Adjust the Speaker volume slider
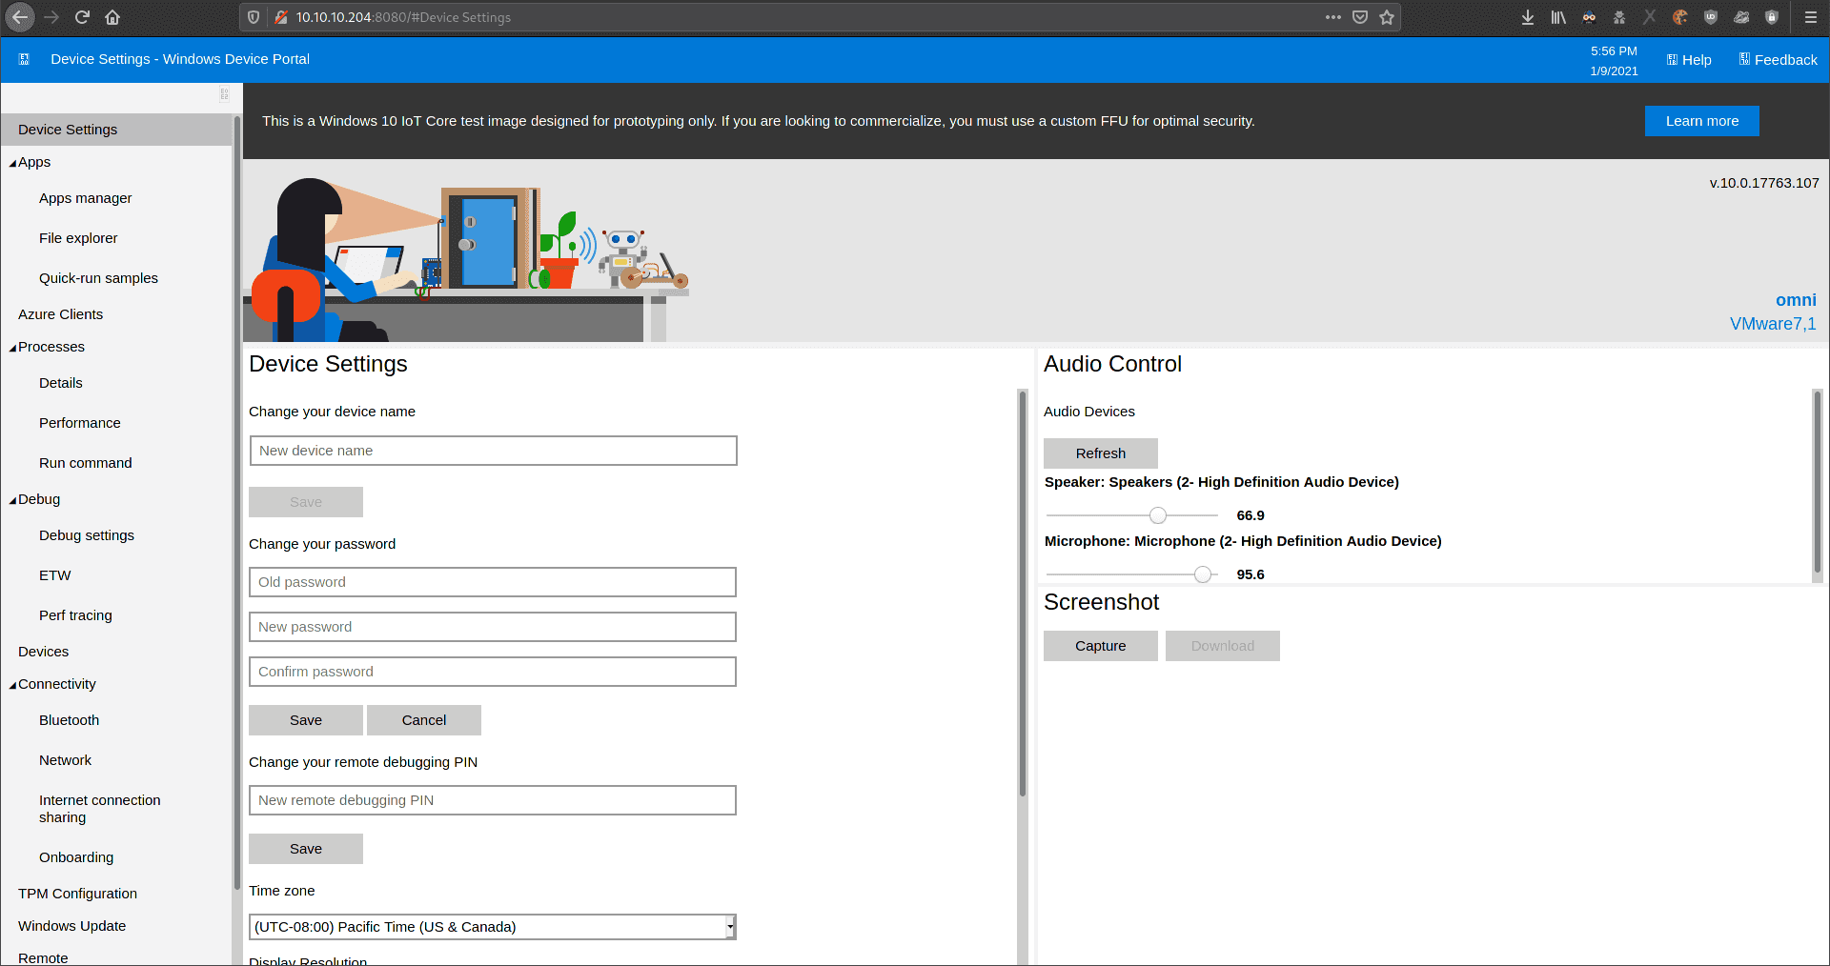Screen dimensions: 1830x966 (1157, 515)
